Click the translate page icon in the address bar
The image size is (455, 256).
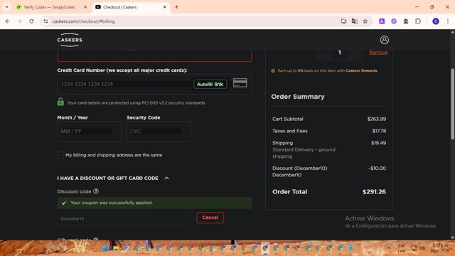pyautogui.click(x=354, y=21)
